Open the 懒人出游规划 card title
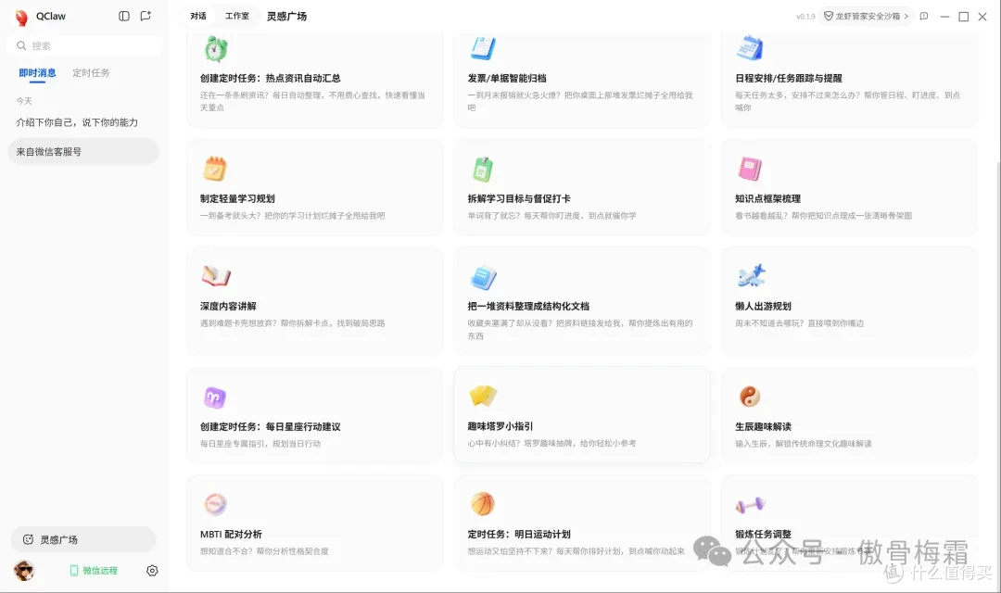 coord(763,306)
